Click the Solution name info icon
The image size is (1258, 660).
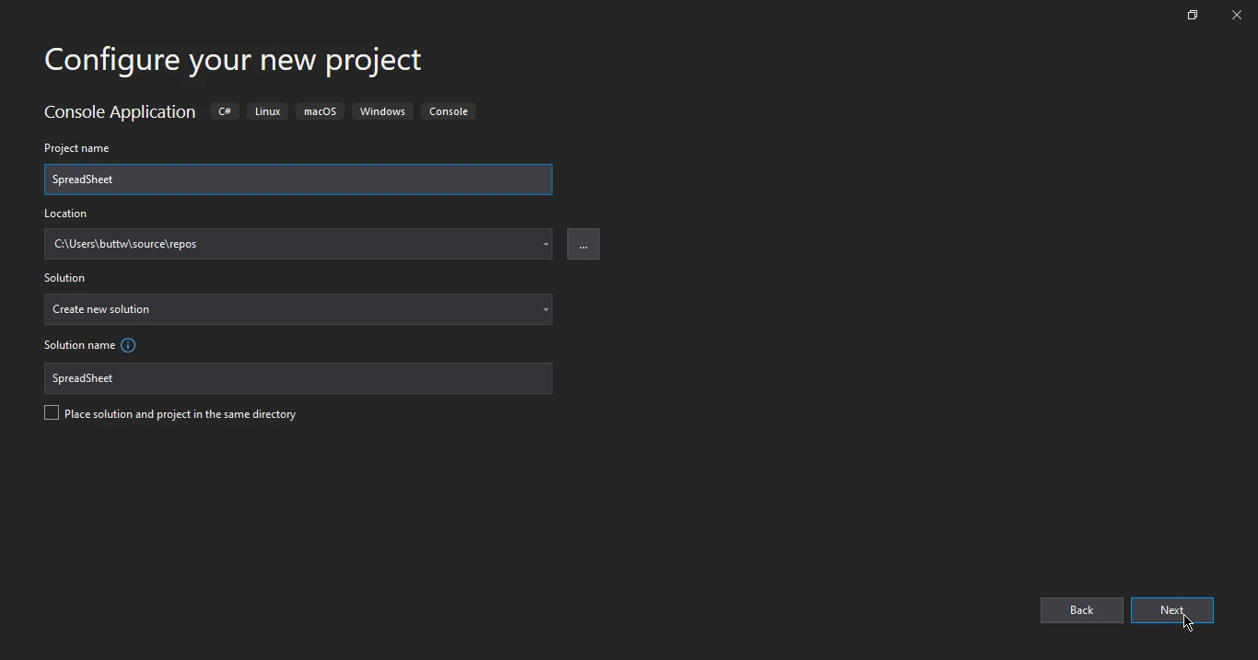point(128,345)
